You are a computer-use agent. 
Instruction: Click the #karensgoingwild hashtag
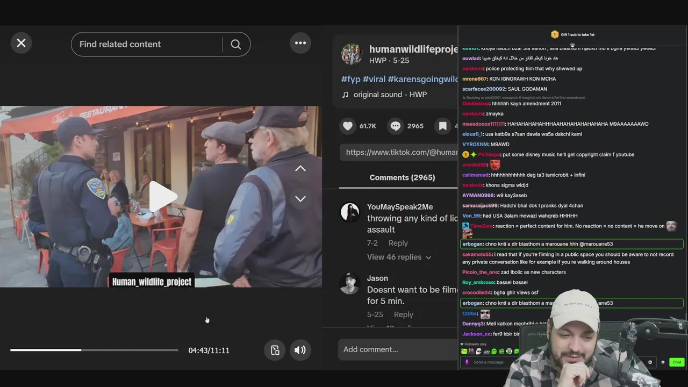pyautogui.click(x=423, y=79)
